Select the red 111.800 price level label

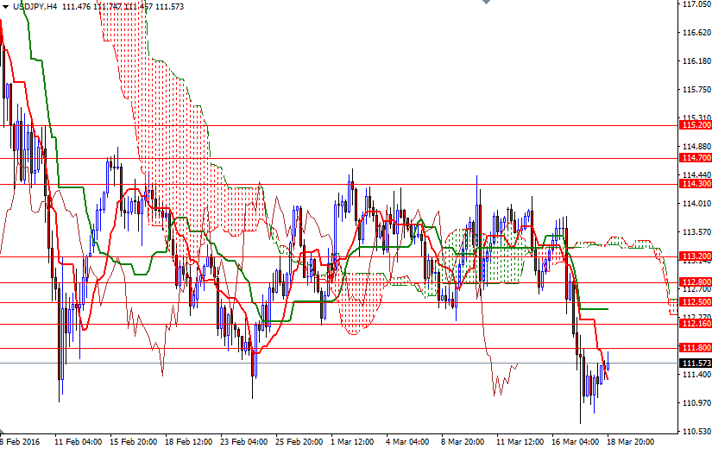(696, 348)
